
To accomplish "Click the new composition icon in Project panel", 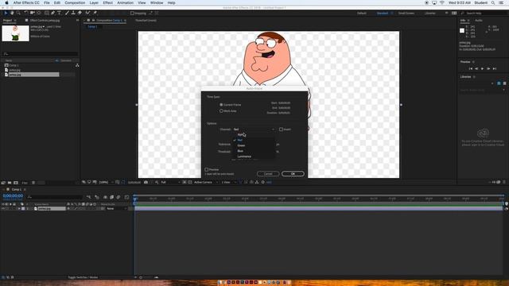I will coord(16,183).
